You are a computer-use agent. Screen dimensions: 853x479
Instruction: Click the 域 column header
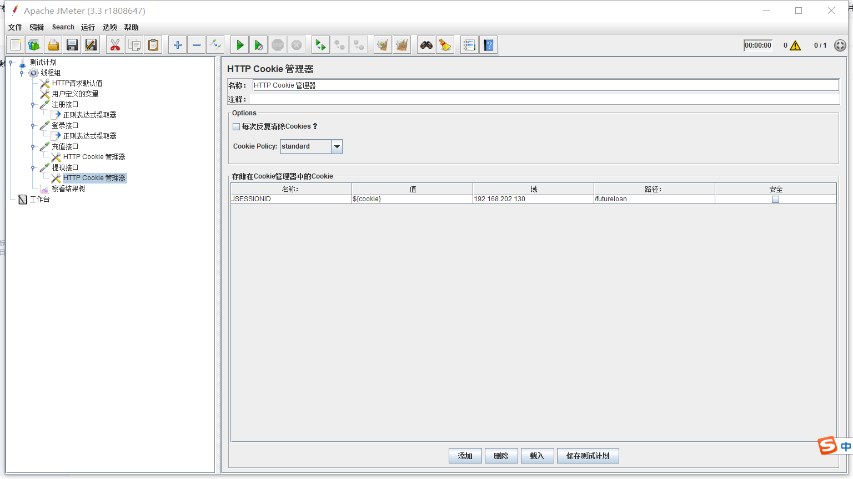point(533,189)
